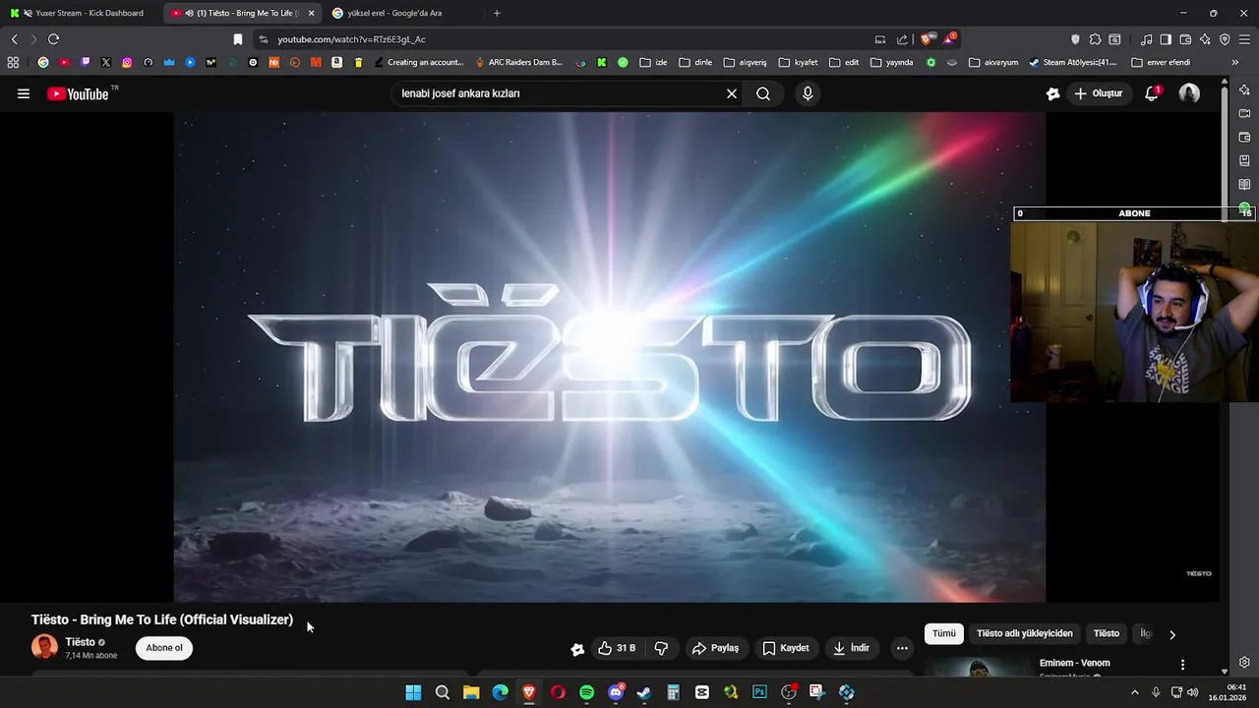Viewport: 1259px width, 708px height.
Task: Open the Brave Leo AI sparkle icon
Action: [x=1205, y=39]
